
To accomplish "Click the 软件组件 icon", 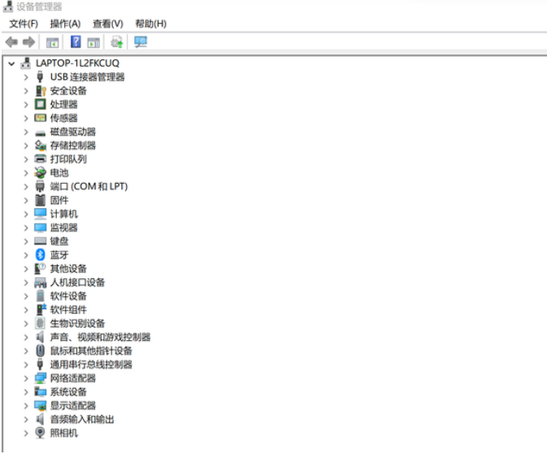I will 41,309.
